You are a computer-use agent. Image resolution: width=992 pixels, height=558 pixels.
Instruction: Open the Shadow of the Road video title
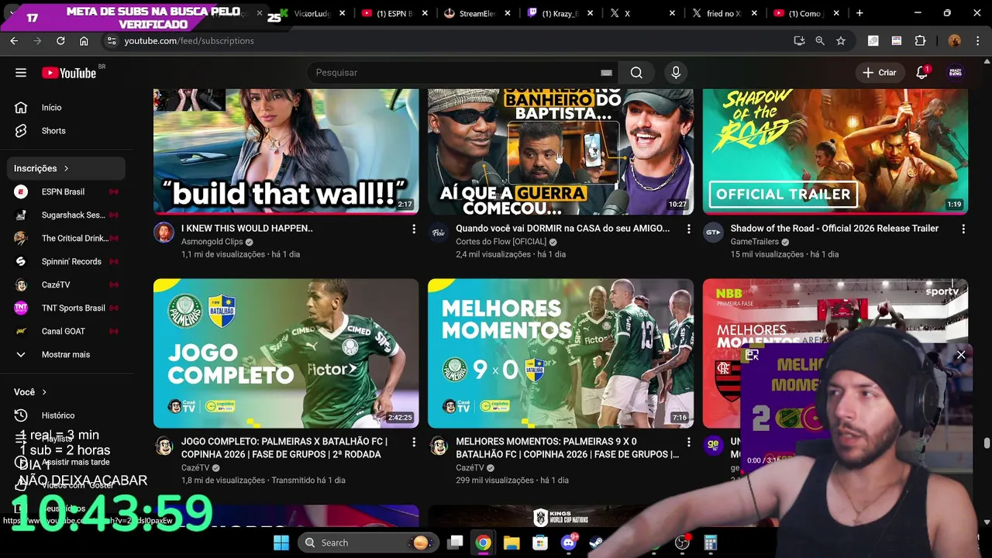tap(835, 229)
